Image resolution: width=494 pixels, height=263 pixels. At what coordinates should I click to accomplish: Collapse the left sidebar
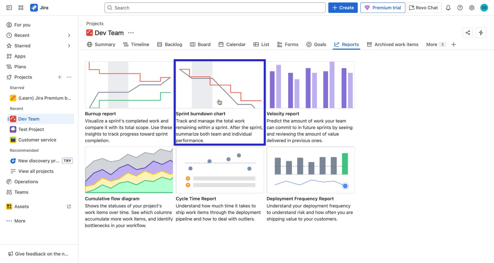pyautogui.click(x=9, y=7)
